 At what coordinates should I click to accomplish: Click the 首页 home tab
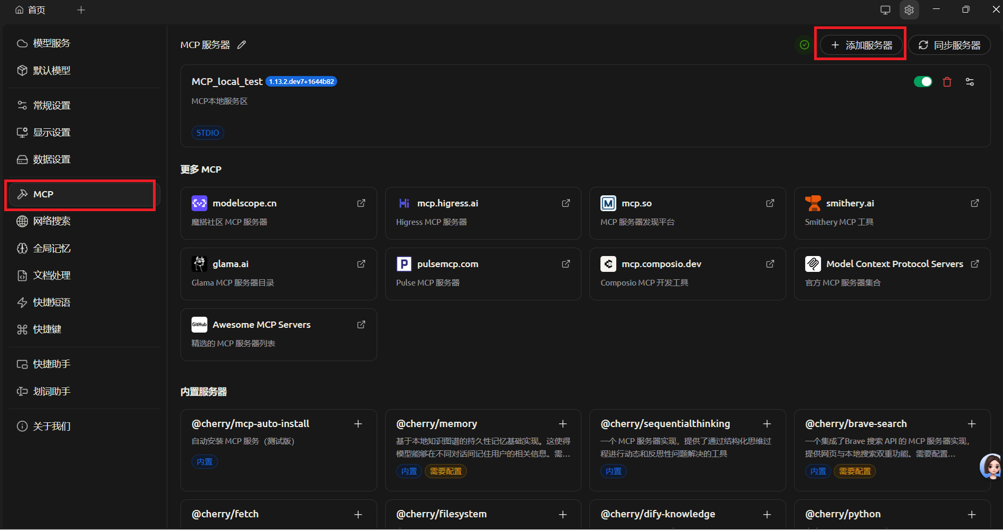click(x=30, y=10)
